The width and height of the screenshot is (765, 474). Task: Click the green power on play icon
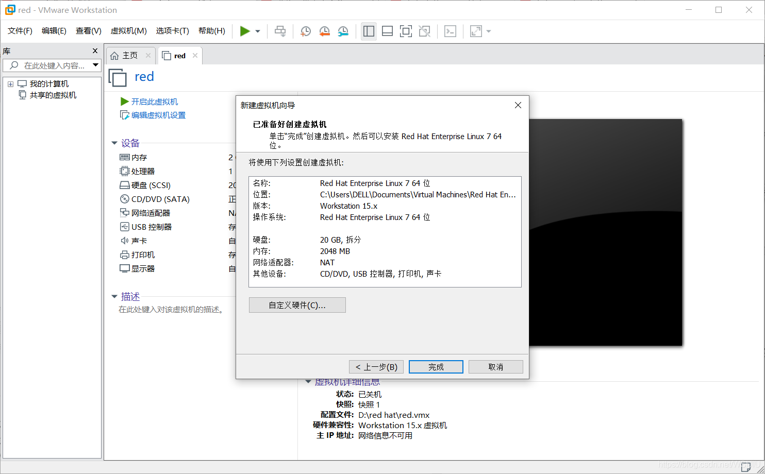245,31
